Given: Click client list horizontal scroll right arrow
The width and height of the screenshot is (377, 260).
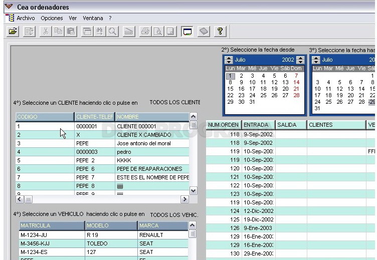Looking at the screenshot, I should click(x=184, y=199).
